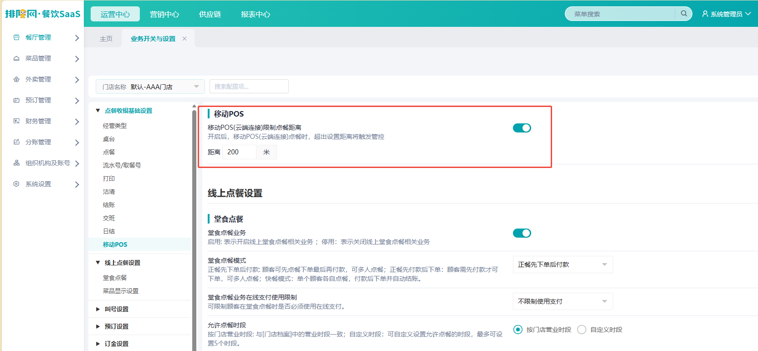The image size is (758, 351).
Task: Select 菜品显示设置 in the settings tree
Action: pyautogui.click(x=121, y=291)
